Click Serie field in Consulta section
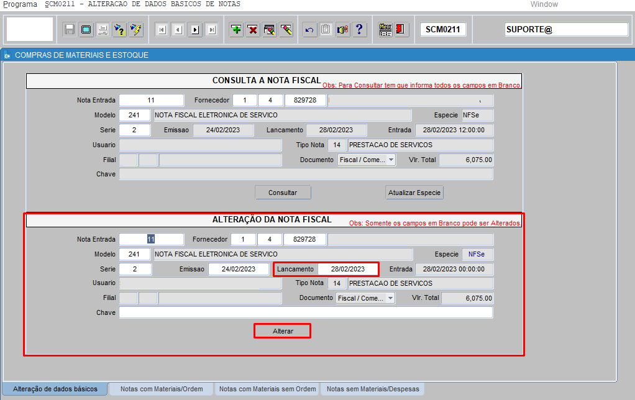Screen dimensions: 635x400 point(134,130)
